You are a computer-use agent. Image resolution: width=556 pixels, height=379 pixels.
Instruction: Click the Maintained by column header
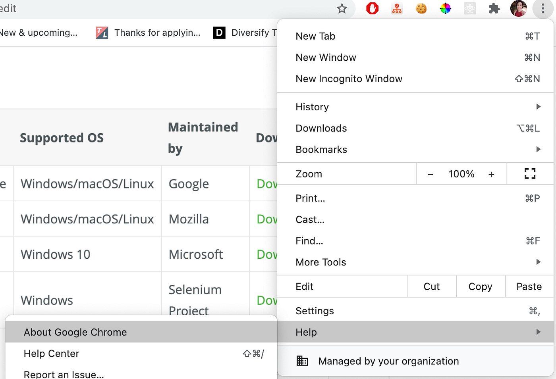pyautogui.click(x=203, y=138)
